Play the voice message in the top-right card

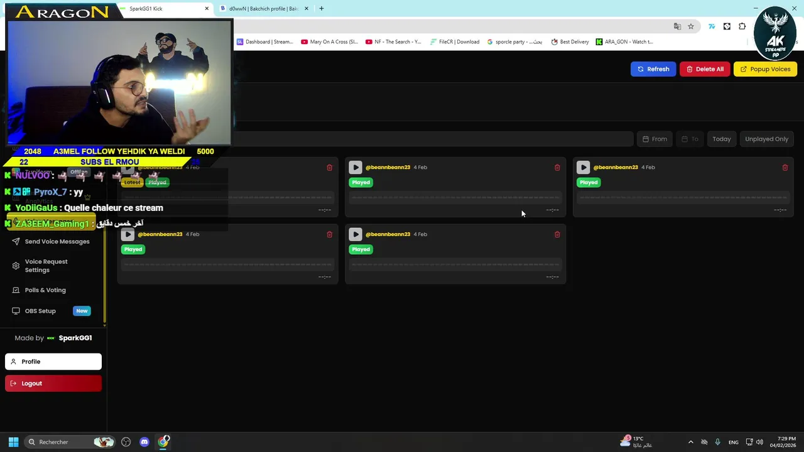[x=583, y=167]
